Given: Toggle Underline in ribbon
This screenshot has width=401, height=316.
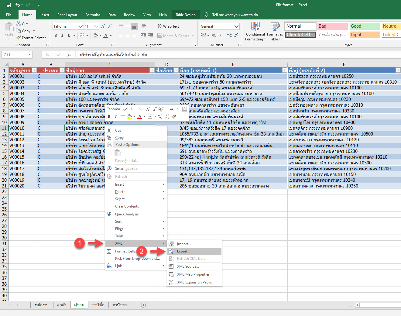Looking at the screenshot, I should [69, 36].
